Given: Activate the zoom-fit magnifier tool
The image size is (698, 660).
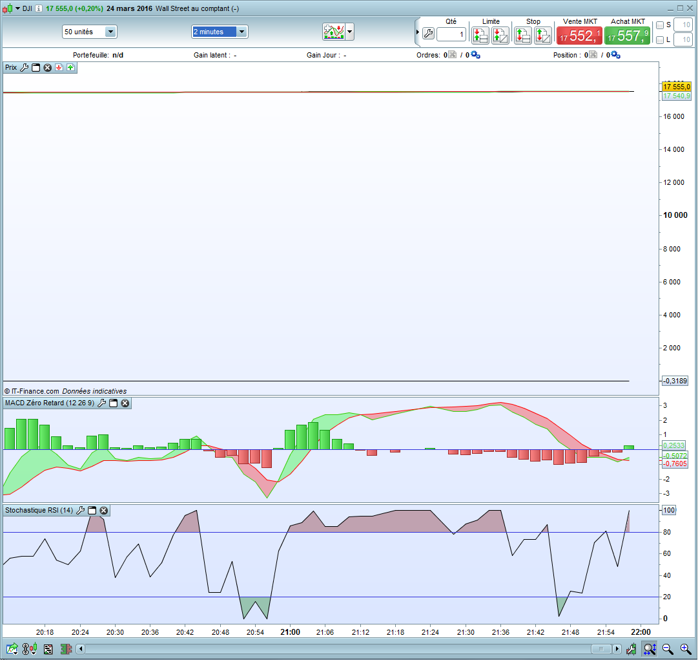Looking at the screenshot, I should [650, 649].
